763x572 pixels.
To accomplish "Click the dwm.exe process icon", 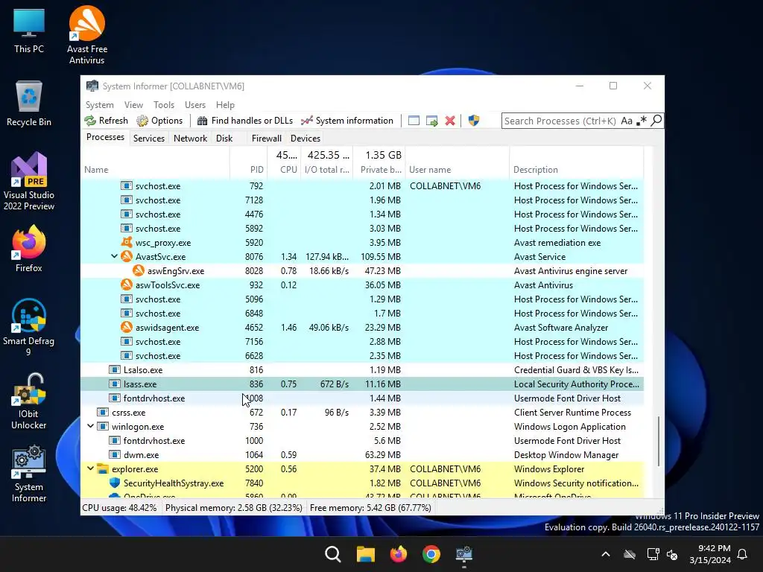I will pyautogui.click(x=114, y=454).
